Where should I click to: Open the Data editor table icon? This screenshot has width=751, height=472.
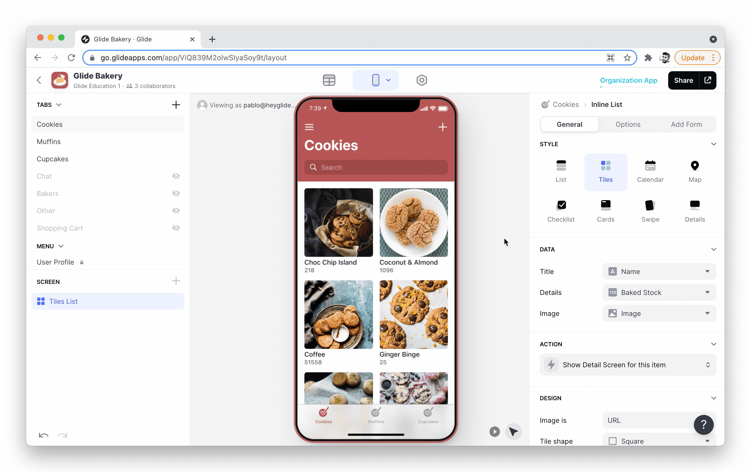(x=329, y=80)
